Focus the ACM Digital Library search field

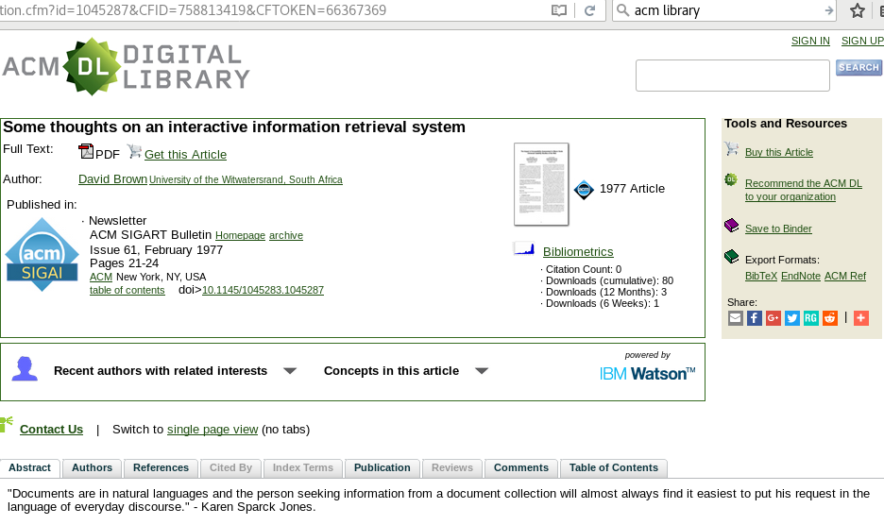(732, 76)
